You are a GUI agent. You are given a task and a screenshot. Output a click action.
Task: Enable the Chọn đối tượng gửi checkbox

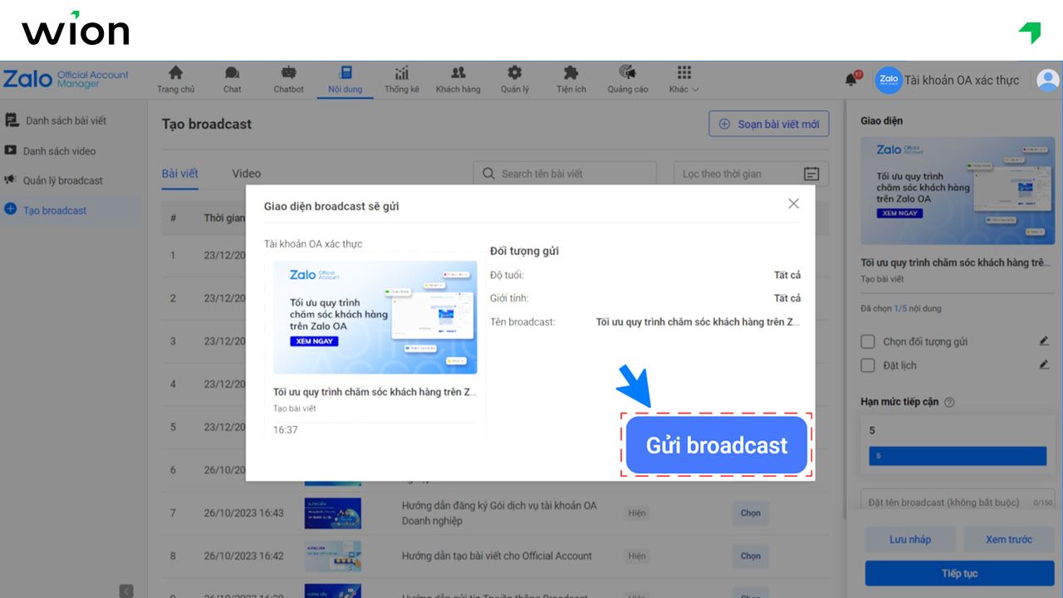(868, 341)
